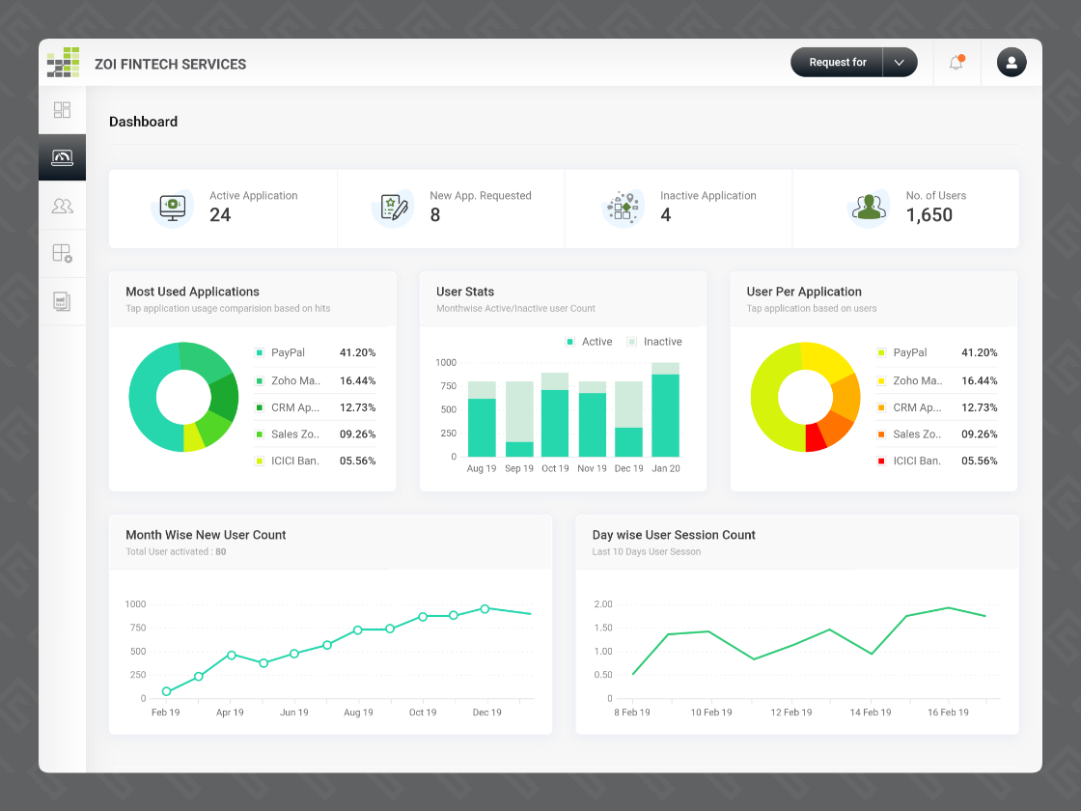The width and height of the screenshot is (1081, 811).
Task: Select Sales Zo.. swatch in User Per Application
Action: pos(881,433)
